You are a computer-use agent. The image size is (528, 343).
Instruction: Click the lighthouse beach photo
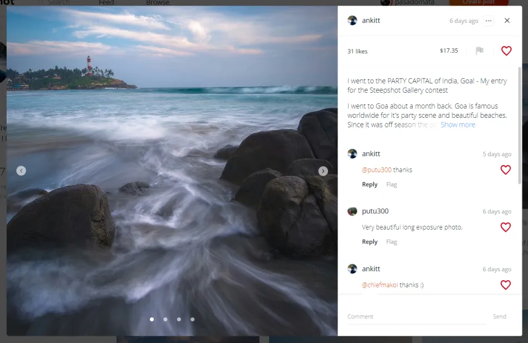coord(172,171)
